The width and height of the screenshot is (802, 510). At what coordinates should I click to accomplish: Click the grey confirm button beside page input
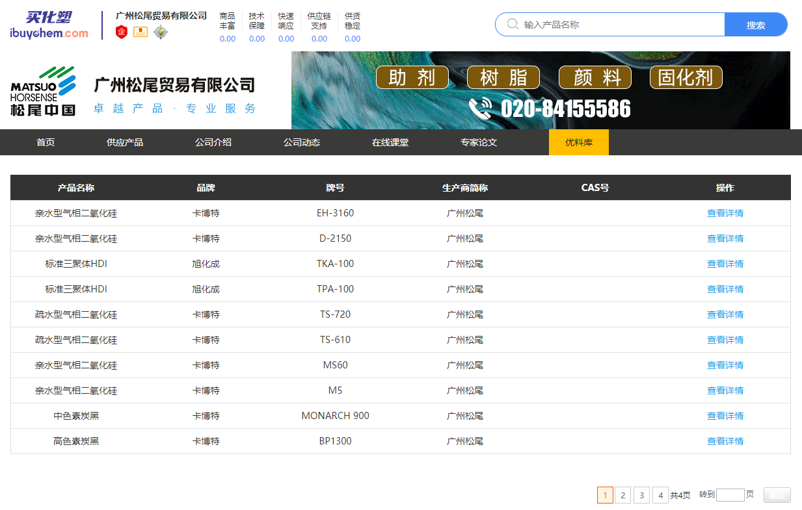click(x=777, y=495)
